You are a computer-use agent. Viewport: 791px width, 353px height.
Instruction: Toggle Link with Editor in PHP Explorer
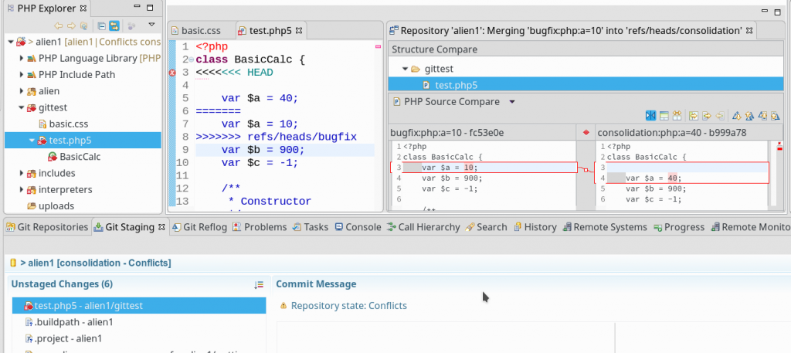point(114,25)
